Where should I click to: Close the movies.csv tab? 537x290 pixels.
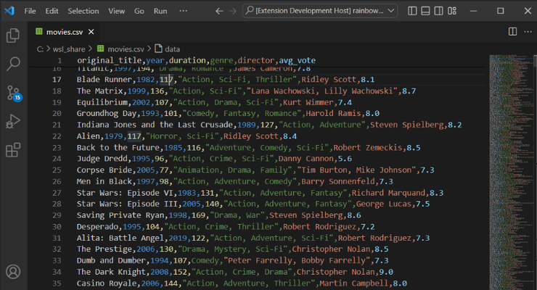[91, 32]
